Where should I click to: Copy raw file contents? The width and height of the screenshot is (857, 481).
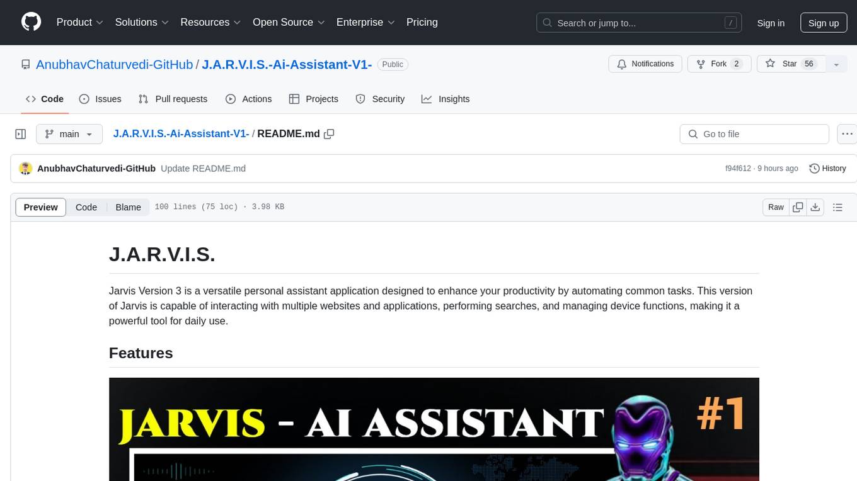pos(798,207)
